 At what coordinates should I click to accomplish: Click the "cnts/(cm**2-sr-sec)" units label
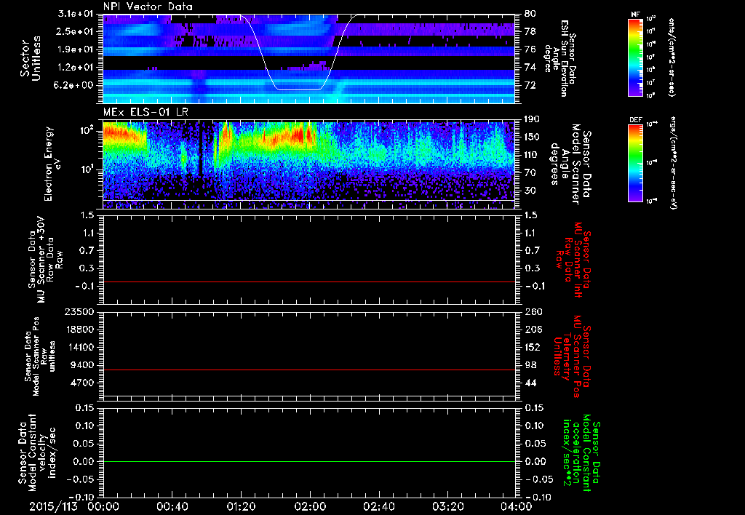672,57
